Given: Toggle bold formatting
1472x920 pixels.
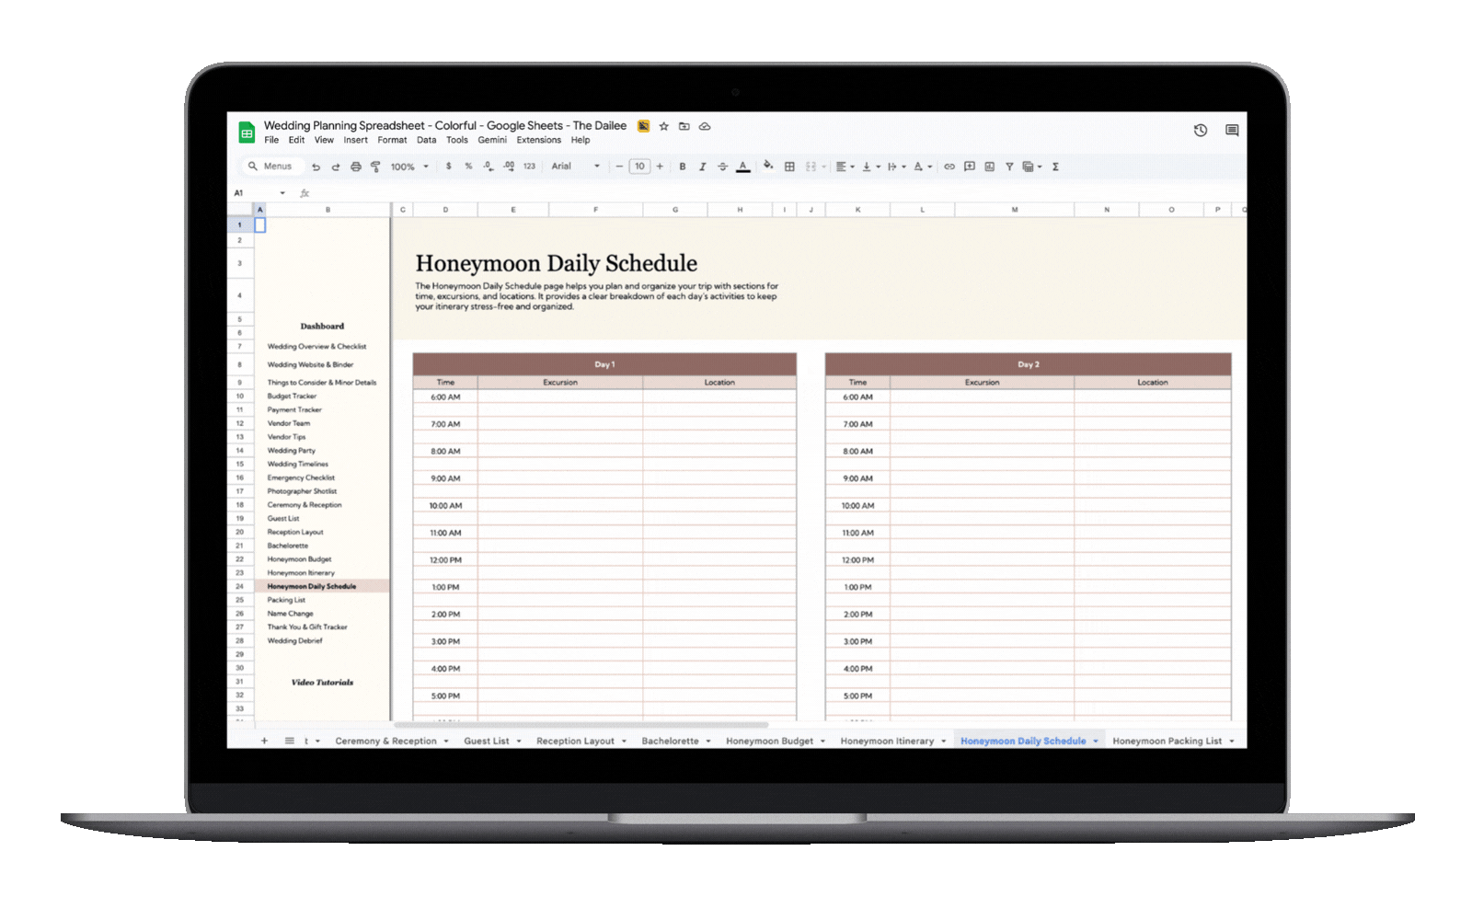Looking at the screenshot, I should pyautogui.click(x=682, y=167).
